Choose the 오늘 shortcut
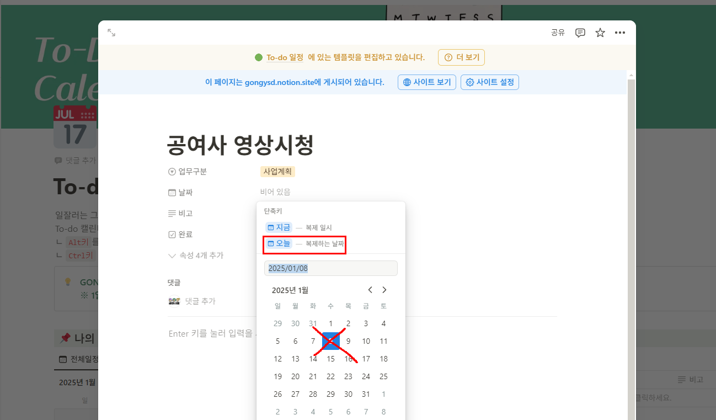Screen dimensions: 716x420 pyautogui.click(x=279, y=243)
